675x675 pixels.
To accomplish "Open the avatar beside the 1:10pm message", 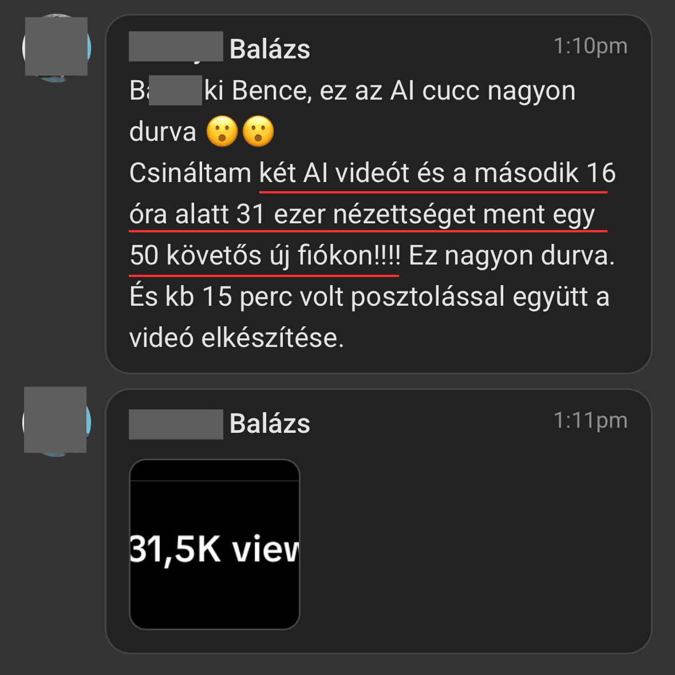I will 57,48.
